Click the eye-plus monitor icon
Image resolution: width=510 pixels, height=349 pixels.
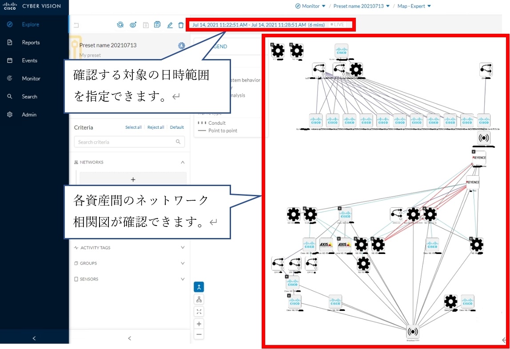133,25
